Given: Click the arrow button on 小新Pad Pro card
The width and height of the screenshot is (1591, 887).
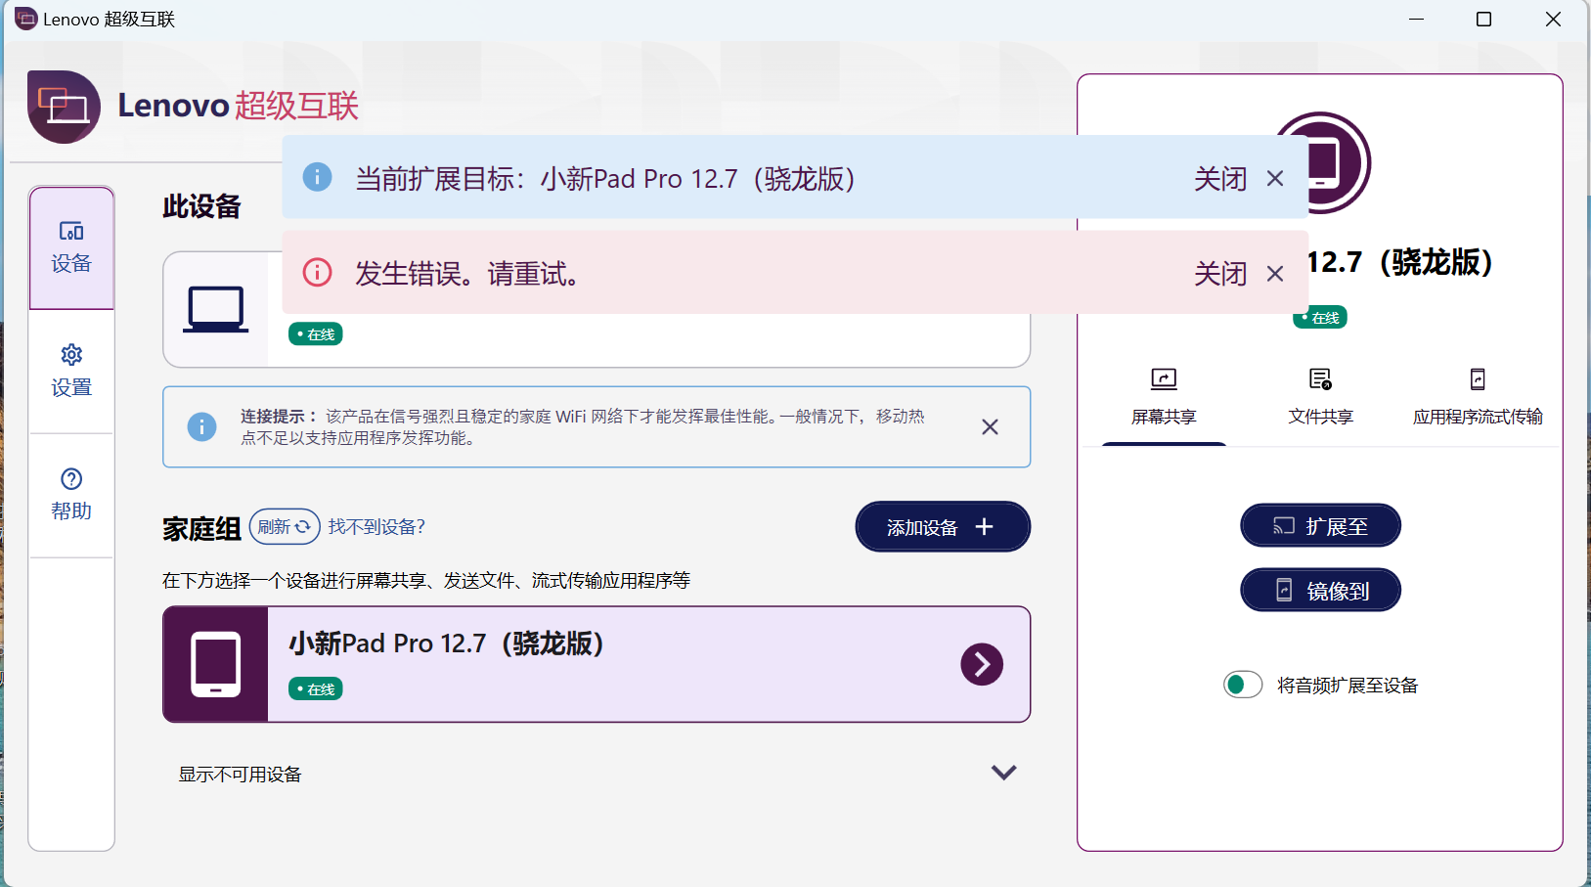Looking at the screenshot, I should pos(982,664).
